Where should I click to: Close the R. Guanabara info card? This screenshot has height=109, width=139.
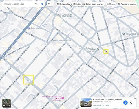tap(135, 99)
